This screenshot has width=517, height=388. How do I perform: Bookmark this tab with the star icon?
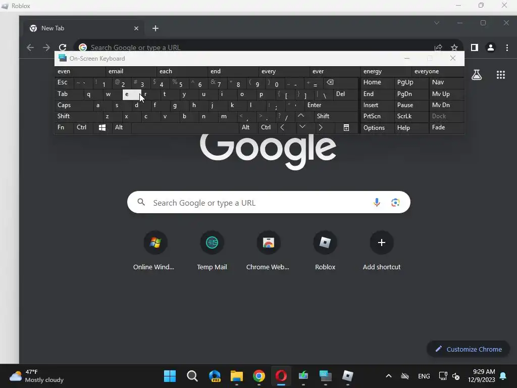click(x=454, y=47)
